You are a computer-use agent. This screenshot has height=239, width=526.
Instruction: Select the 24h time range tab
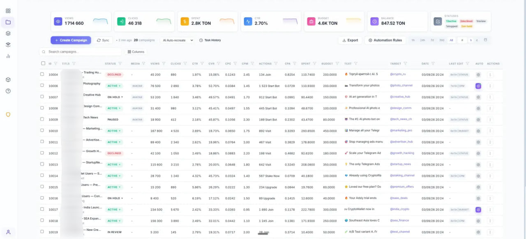point(422,40)
